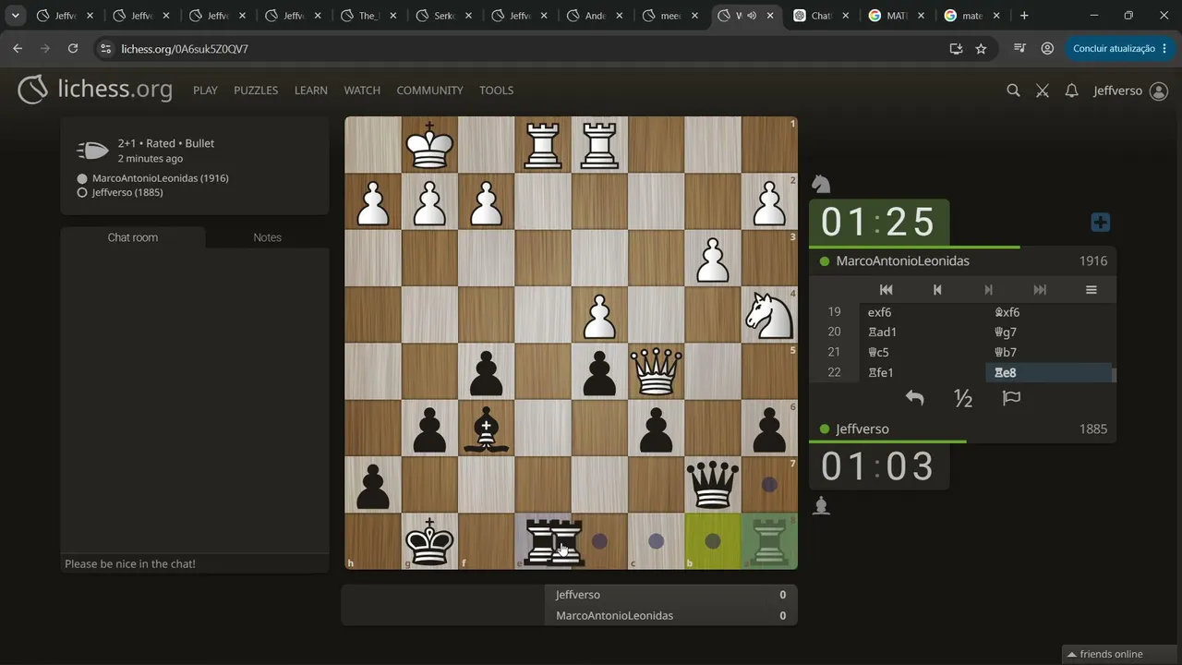The height and width of the screenshot is (665, 1182).
Task: Jump to the highlighted rook e8 move
Action: click(1049, 372)
